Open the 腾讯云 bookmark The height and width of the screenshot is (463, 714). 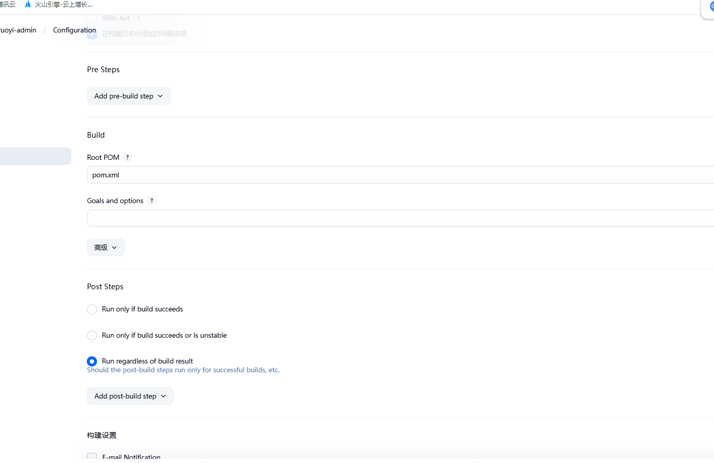point(7,4)
